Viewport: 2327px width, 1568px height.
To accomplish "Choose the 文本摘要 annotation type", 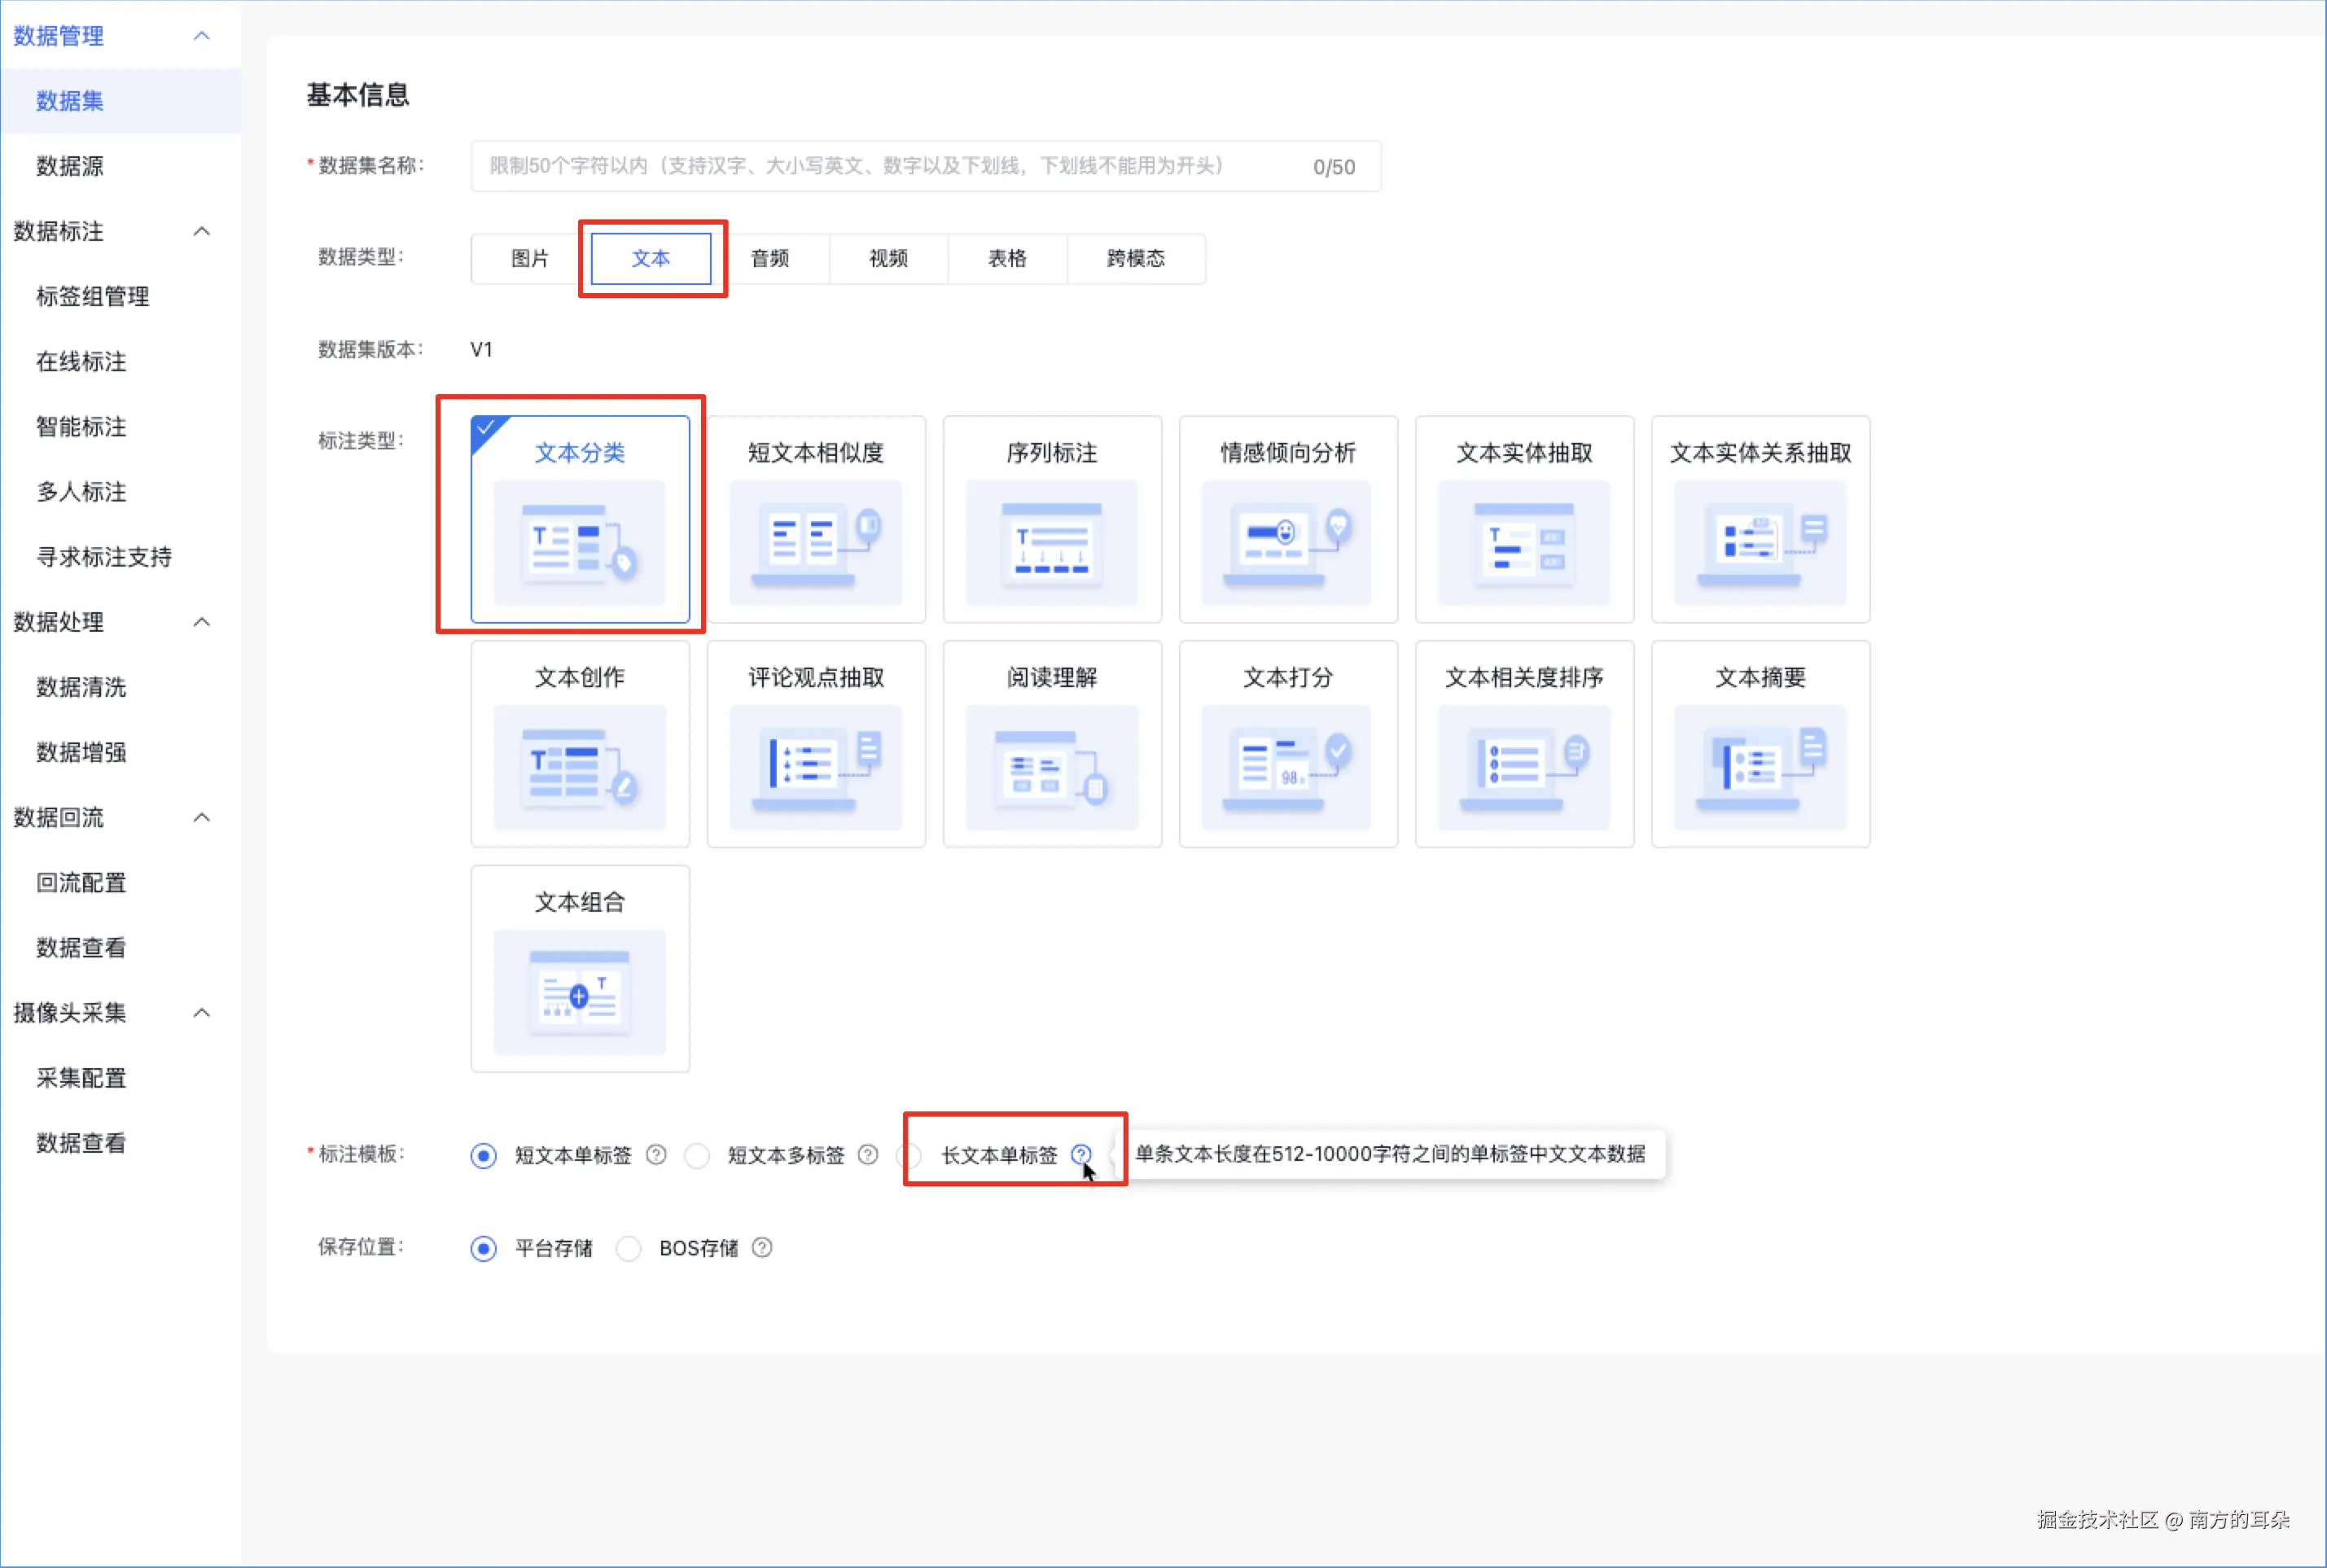I will click(1760, 744).
